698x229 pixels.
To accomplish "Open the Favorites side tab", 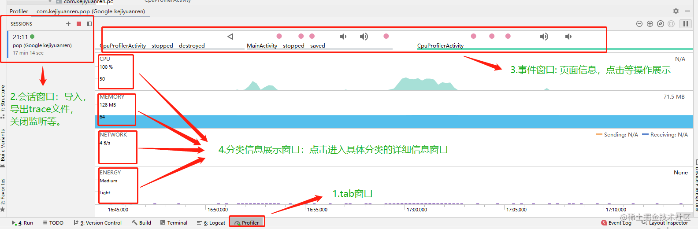I will click(x=3, y=195).
